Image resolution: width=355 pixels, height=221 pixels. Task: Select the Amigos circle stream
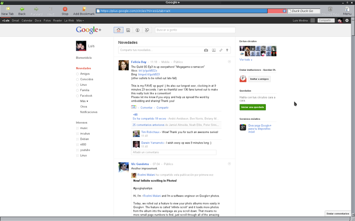(x=85, y=74)
